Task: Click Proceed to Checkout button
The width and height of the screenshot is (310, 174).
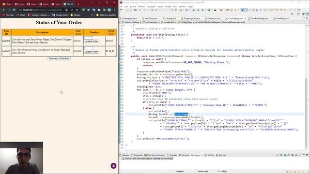Action: (59, 58)
